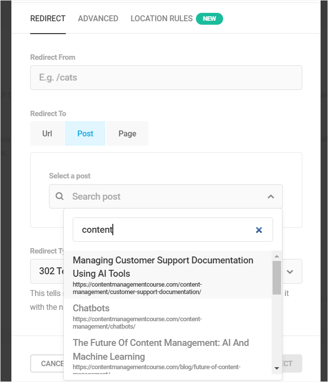Screen dimensions: 328x382
Task: Click the results list scrollbar thumb
Action: (x=277, y=278)
